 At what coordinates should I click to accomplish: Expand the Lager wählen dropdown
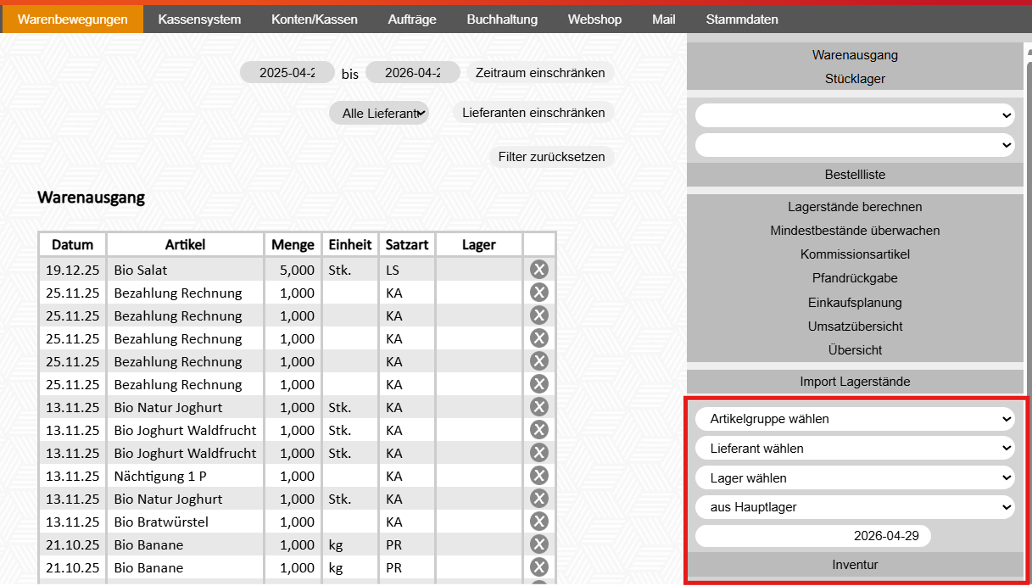pos(855,478)
